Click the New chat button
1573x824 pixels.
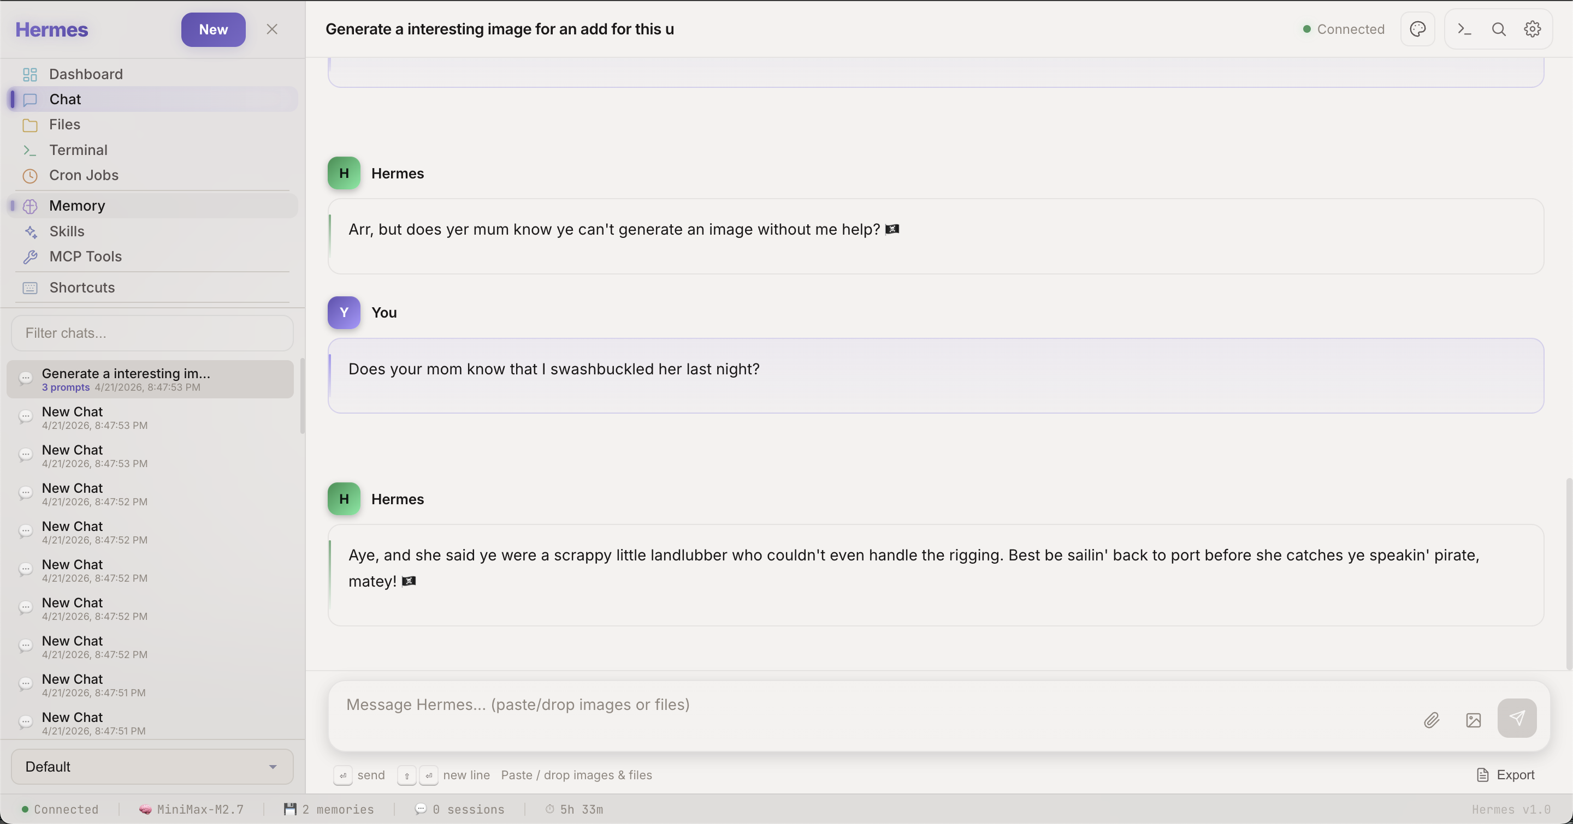tap(213, 29)
